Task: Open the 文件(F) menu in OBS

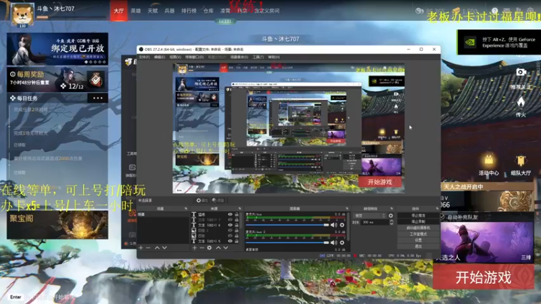Action: click(x=144, y=57)
